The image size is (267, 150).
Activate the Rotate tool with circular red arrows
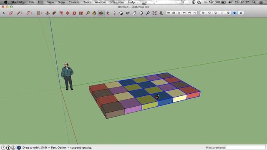tap(74, 13)
